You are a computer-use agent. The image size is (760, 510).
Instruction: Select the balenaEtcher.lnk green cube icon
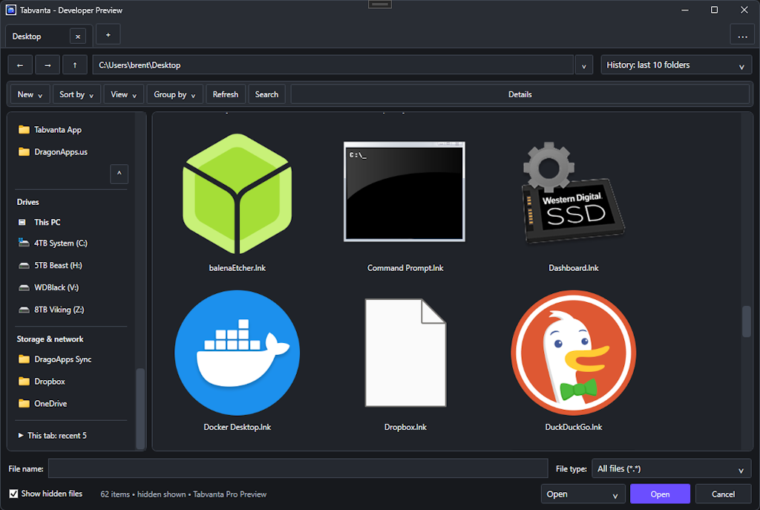237,194
